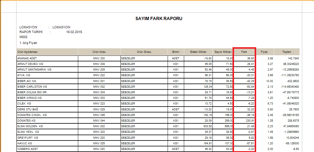314x152 pixels.
Task: Select the DOMATES KG product name
Action: point(27,121)
